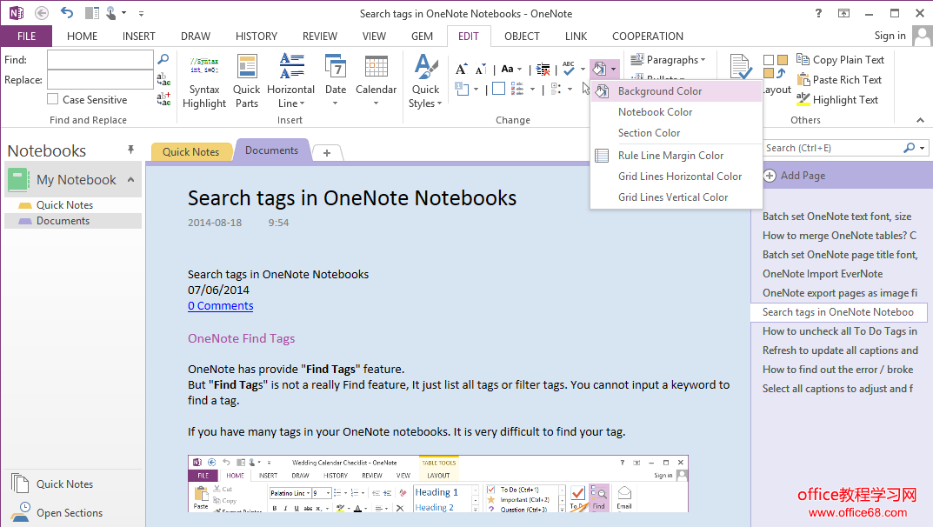Click the Paste Rich Text icon

[804, 80]
